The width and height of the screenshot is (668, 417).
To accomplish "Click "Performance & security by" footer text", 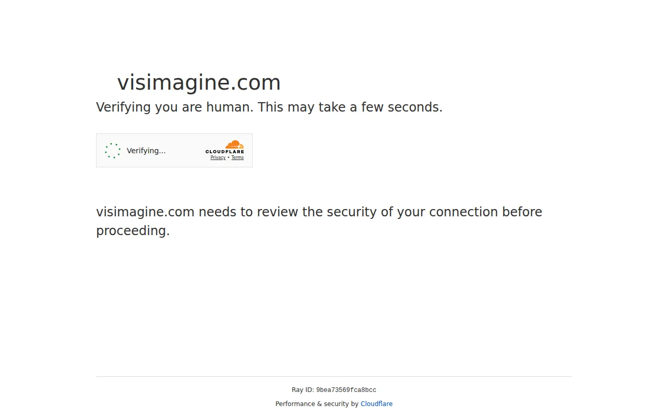I will pos(317,404).
